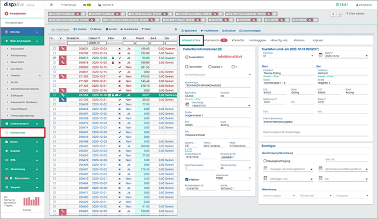The width and height of the screenshot is (378, 219).
Task: Click the red cross status in row 206799
Action: 119,53
